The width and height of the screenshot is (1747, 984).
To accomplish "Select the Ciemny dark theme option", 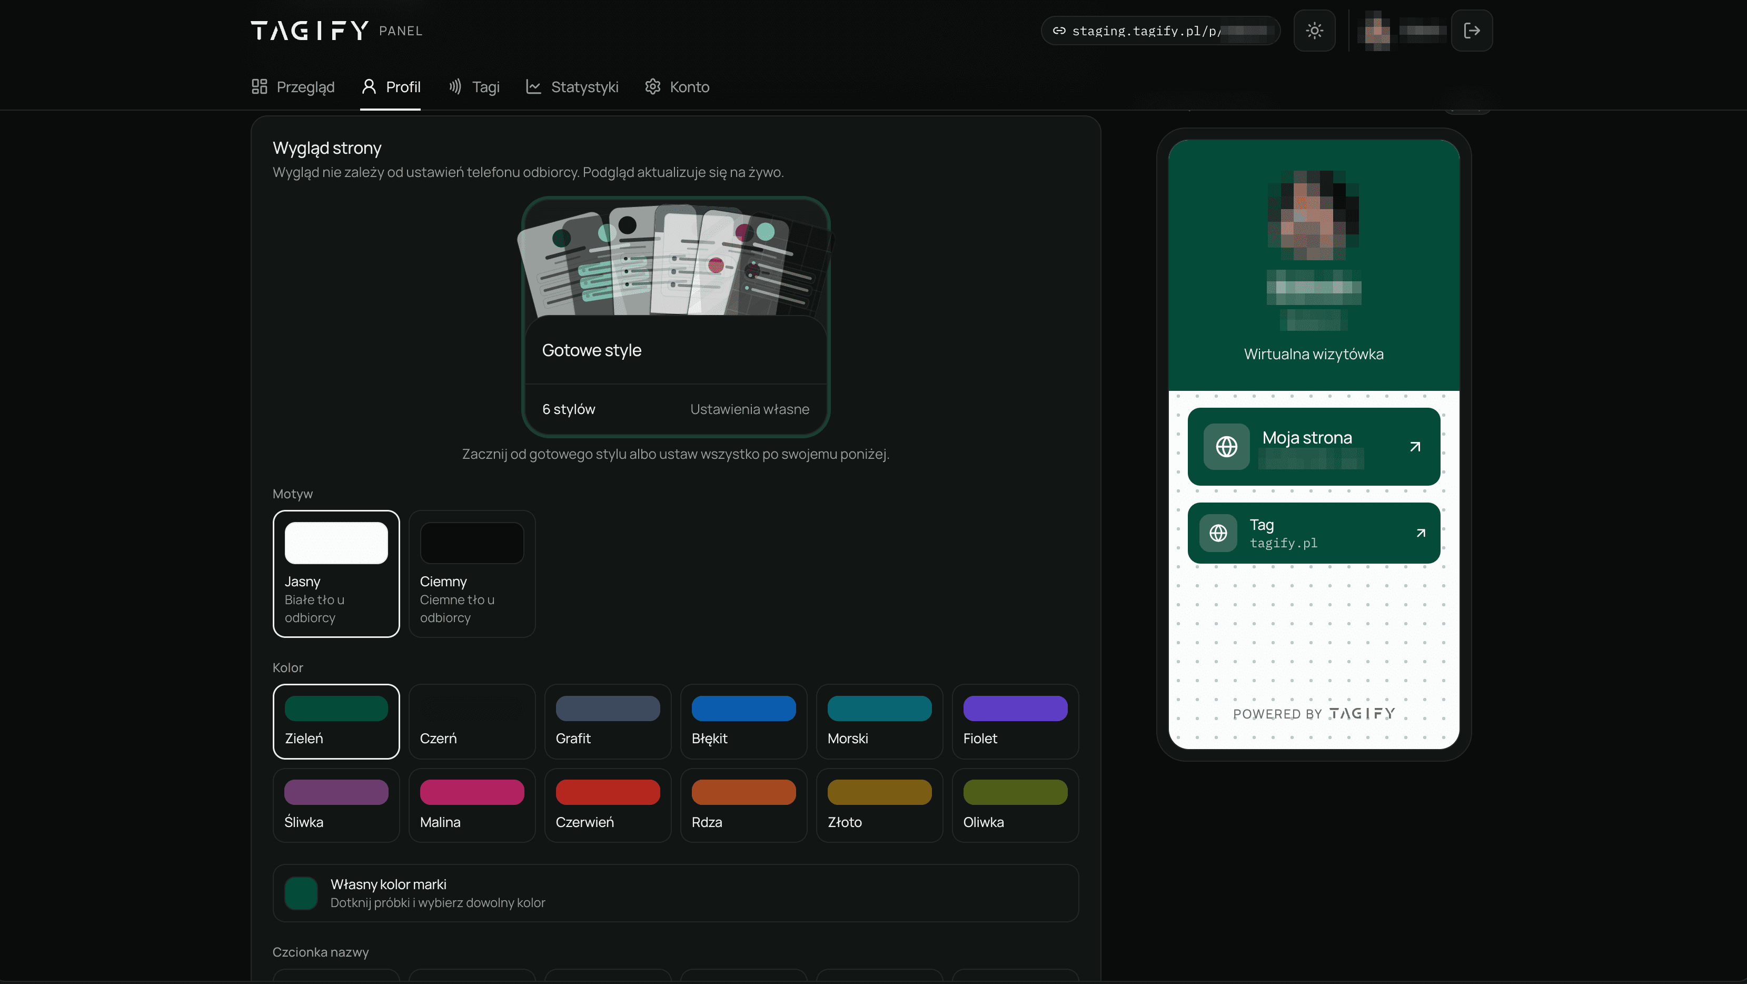I will (x=472, y=574).
